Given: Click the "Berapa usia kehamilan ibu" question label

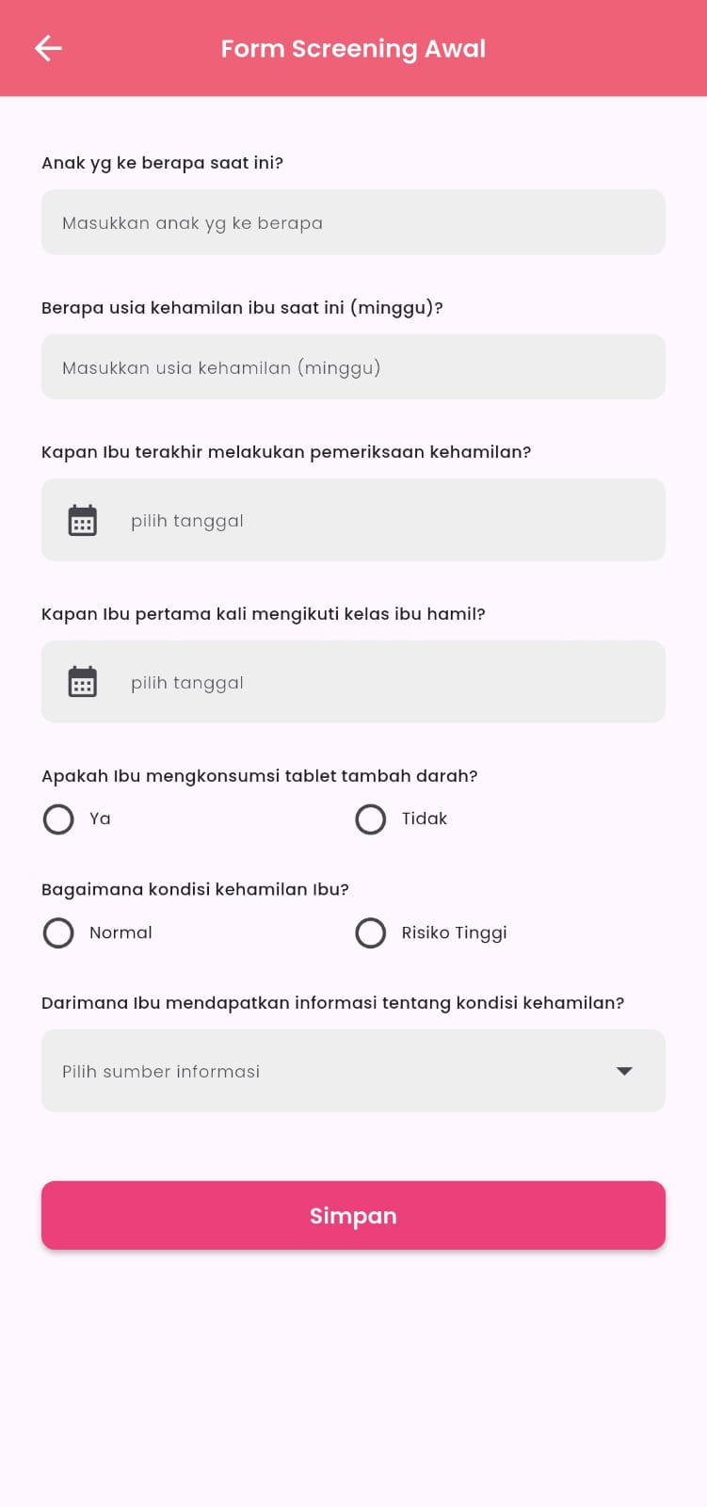Looking at the screenshot, I should point(242,308).
